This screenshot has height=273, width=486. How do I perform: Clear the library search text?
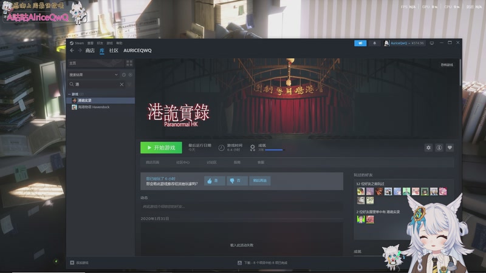click(x=122, y=84)
